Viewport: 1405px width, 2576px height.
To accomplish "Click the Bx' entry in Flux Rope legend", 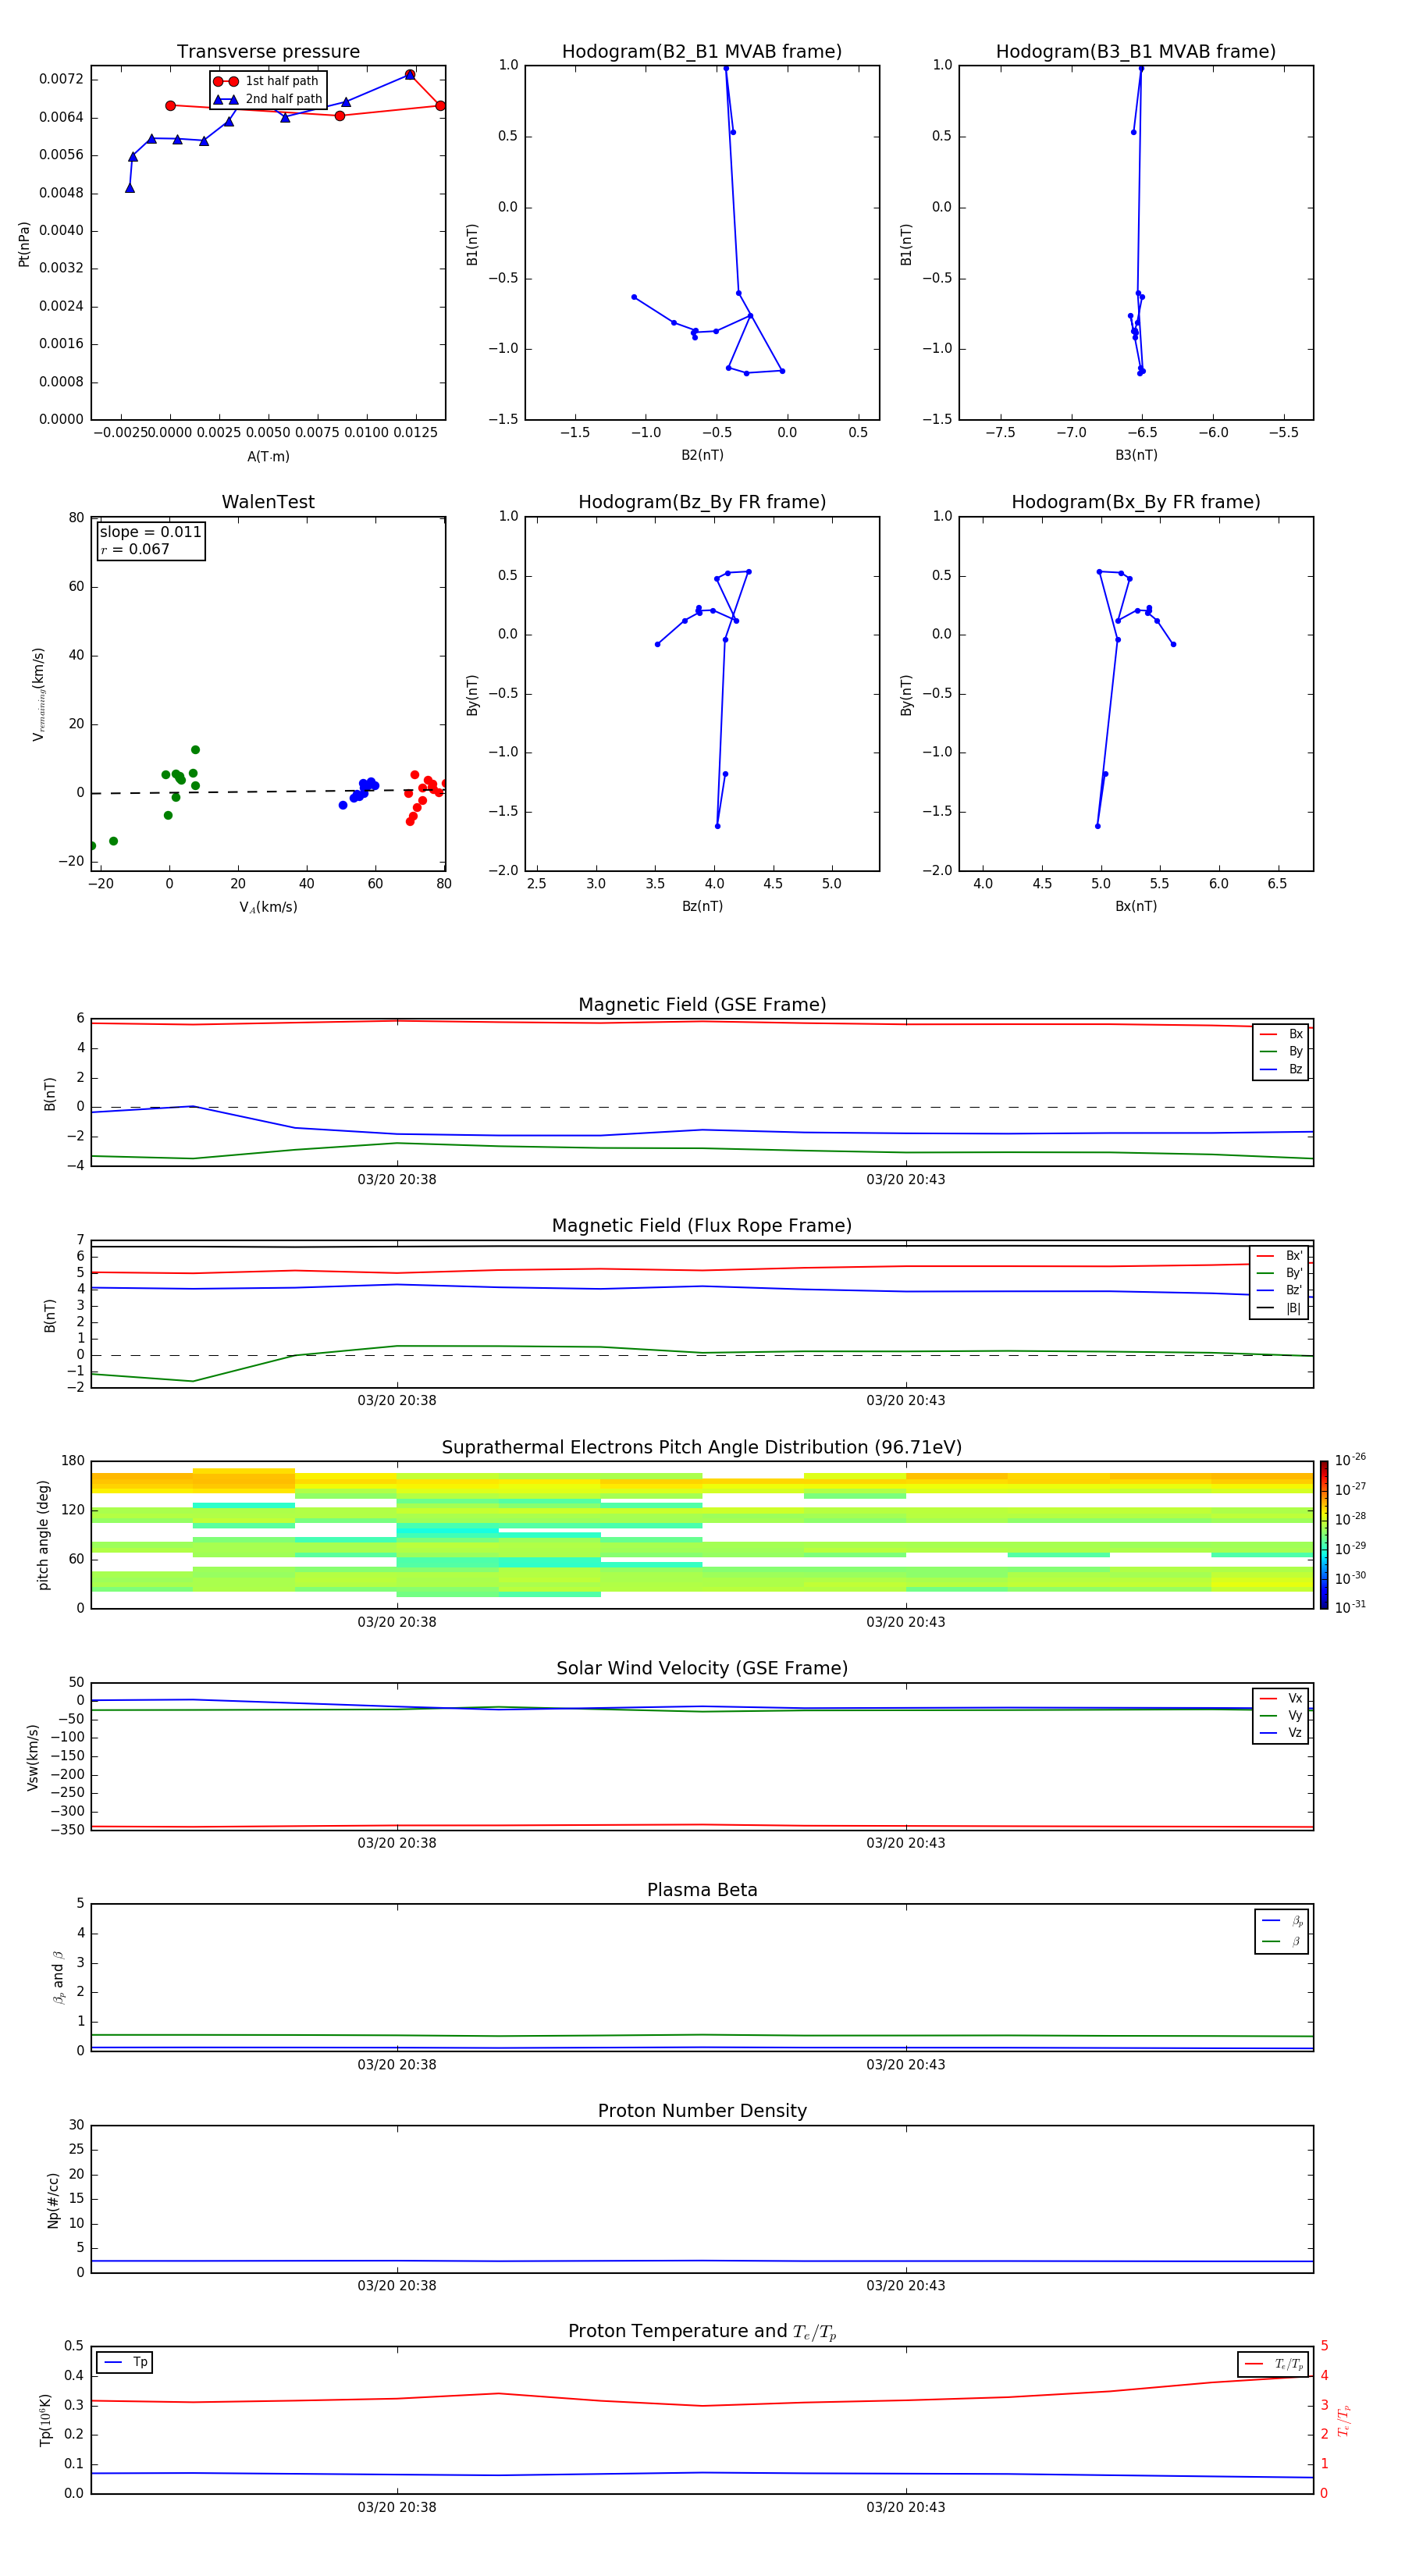I will coord(1279,1256).
